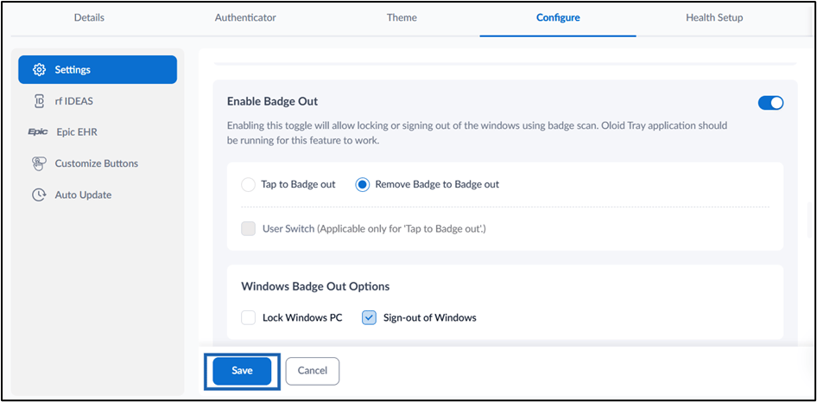Open rf IDEAS label in the sidebar
The image size is (817, 402).
tap(74, 101)
